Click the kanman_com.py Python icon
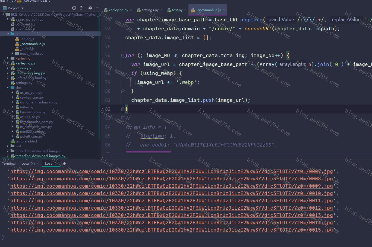Viewport: 372px width, 247px height. (x=17, y=112)
